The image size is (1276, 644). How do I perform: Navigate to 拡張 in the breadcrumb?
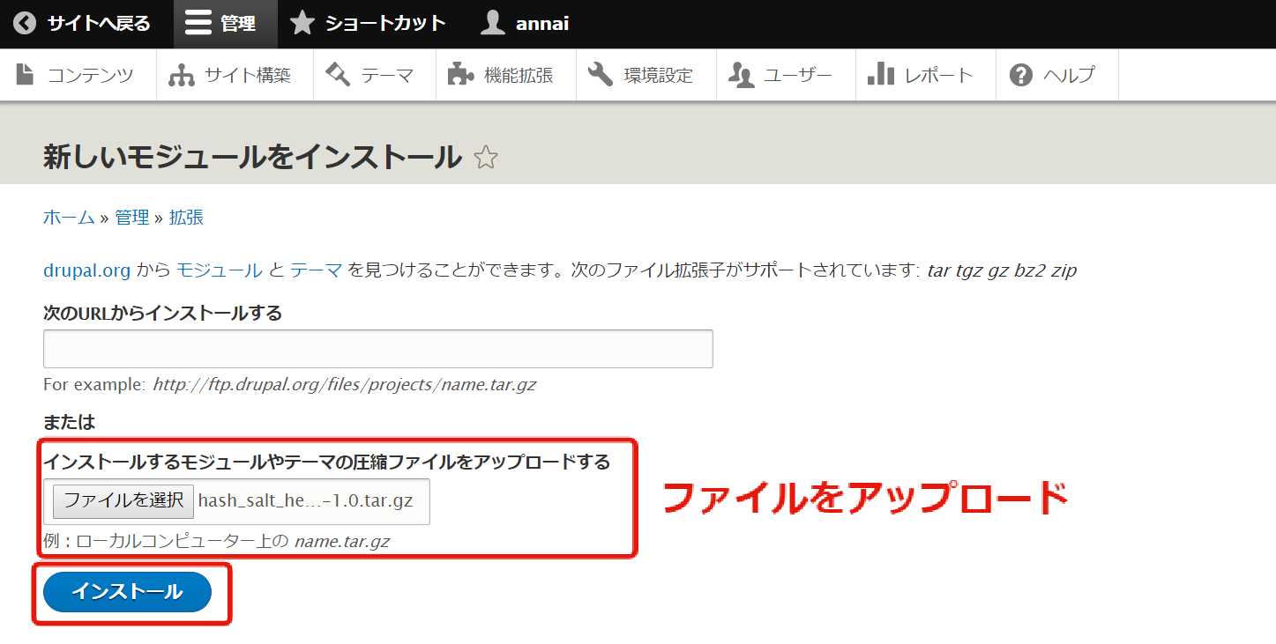pyautogui.click(x=185, y=217)
